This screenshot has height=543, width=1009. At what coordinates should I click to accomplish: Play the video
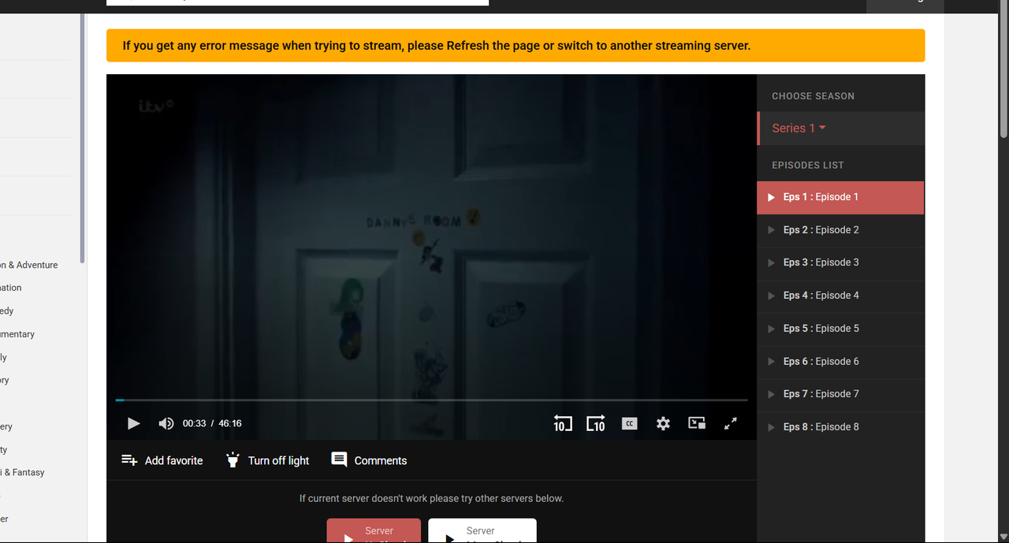click(134, 423)
